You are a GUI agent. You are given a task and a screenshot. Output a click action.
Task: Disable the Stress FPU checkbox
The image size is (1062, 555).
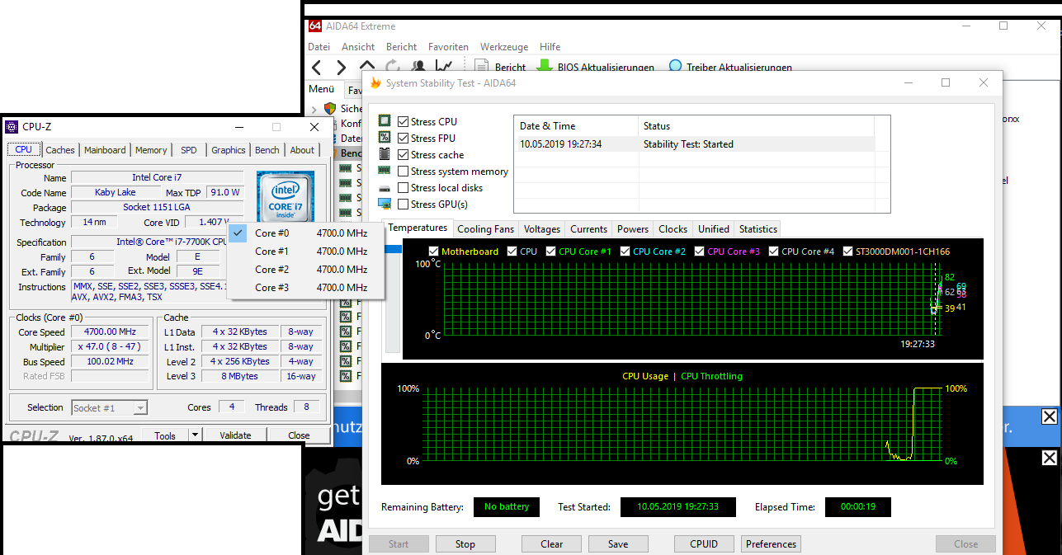tap(403, 139)
